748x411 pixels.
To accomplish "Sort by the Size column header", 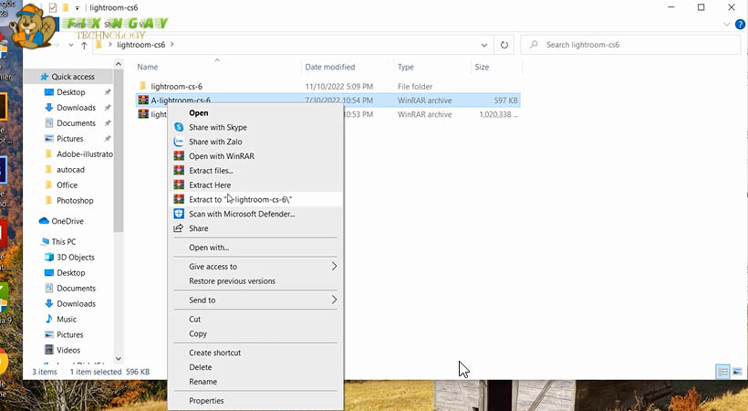I will [482, 67].
